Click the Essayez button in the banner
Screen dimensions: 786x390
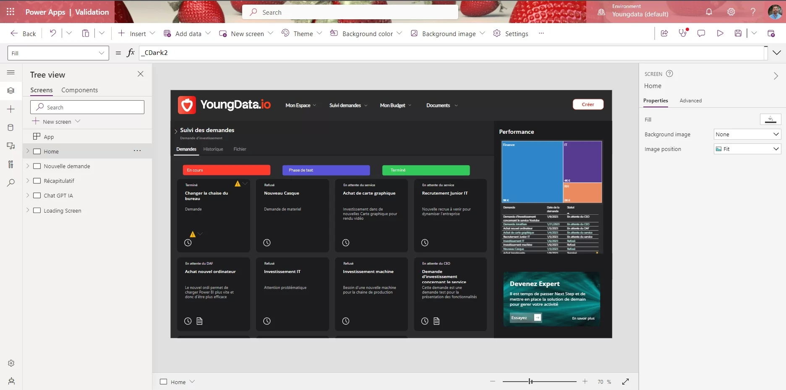(x=526, y=317)
